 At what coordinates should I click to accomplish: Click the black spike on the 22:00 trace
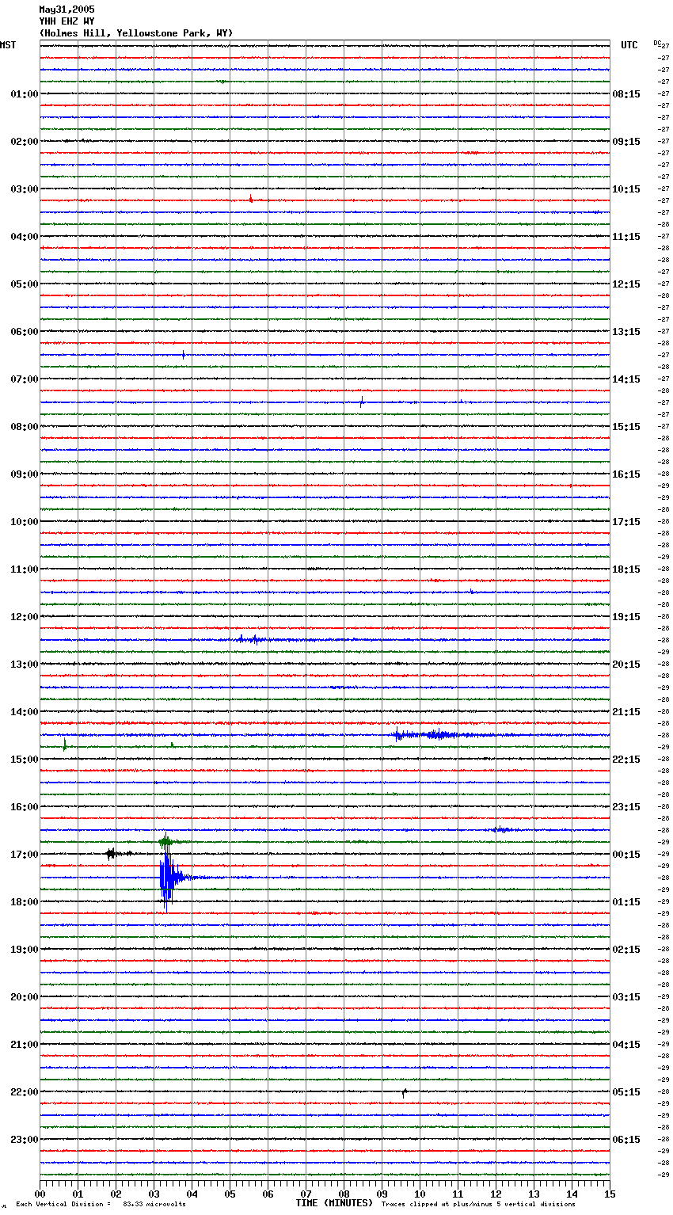pos(404,1092)
